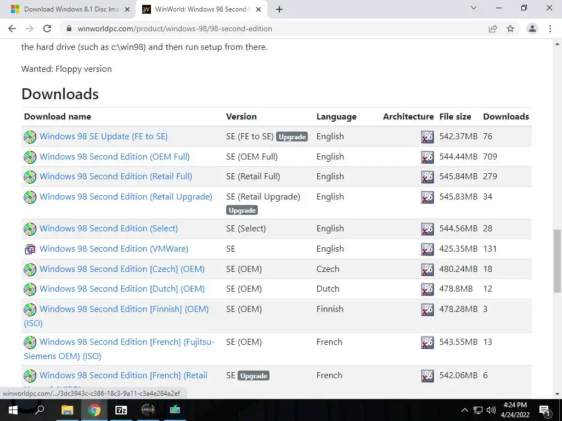Click the disc icon for Select row
Screen dimensions: 562x421
30,229
